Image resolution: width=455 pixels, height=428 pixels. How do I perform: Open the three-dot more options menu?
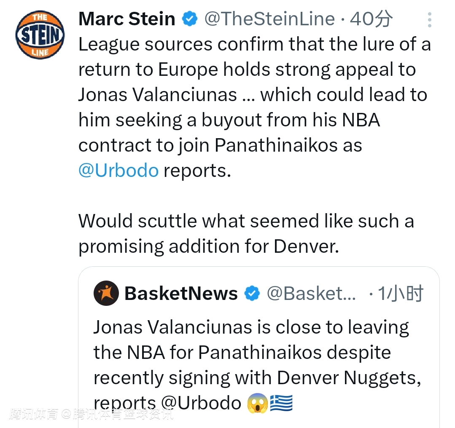pos(429,20)
